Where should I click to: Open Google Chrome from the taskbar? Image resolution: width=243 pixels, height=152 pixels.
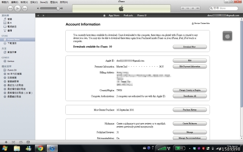40,148
